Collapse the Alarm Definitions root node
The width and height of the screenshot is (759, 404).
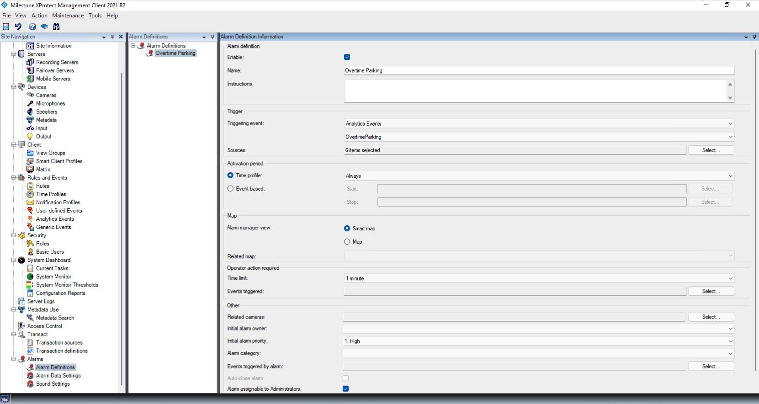click(x=133, y=46)
